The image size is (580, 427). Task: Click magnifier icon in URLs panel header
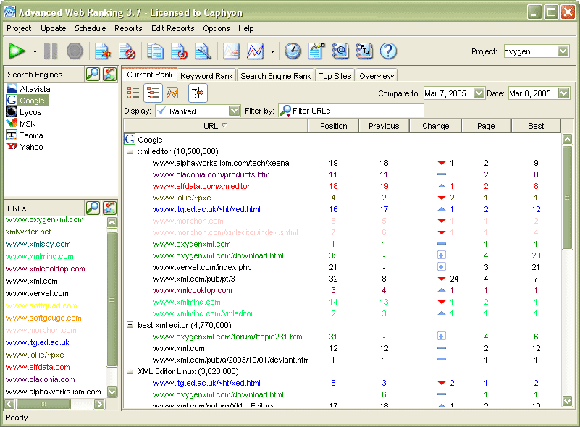point(93,208)
